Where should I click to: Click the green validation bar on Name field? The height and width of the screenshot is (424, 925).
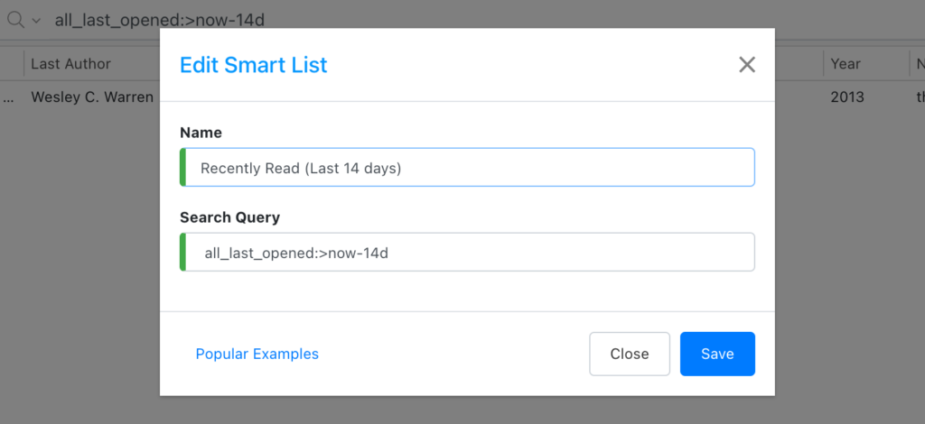tap(183, 168)
